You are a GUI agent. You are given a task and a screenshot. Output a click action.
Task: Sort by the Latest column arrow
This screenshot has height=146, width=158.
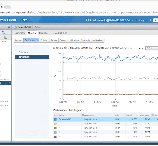pos(138,115)
